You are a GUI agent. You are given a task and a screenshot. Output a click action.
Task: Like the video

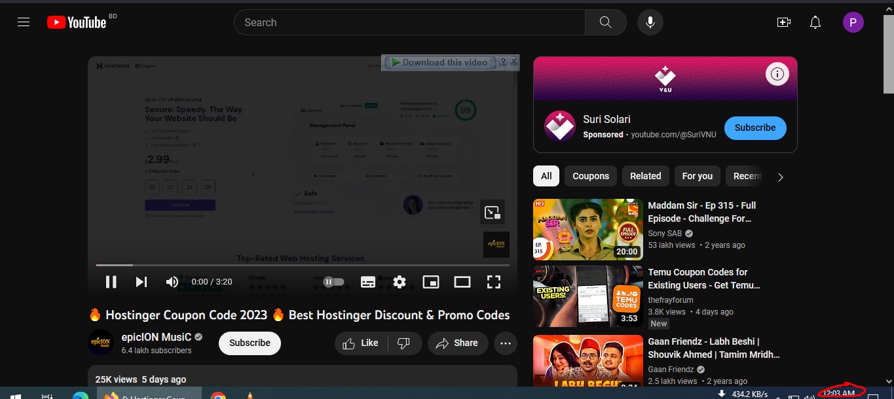coord(361,343)
